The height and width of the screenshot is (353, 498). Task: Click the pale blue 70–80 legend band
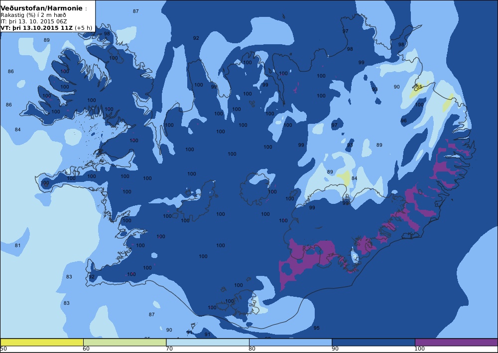point(207,342)
